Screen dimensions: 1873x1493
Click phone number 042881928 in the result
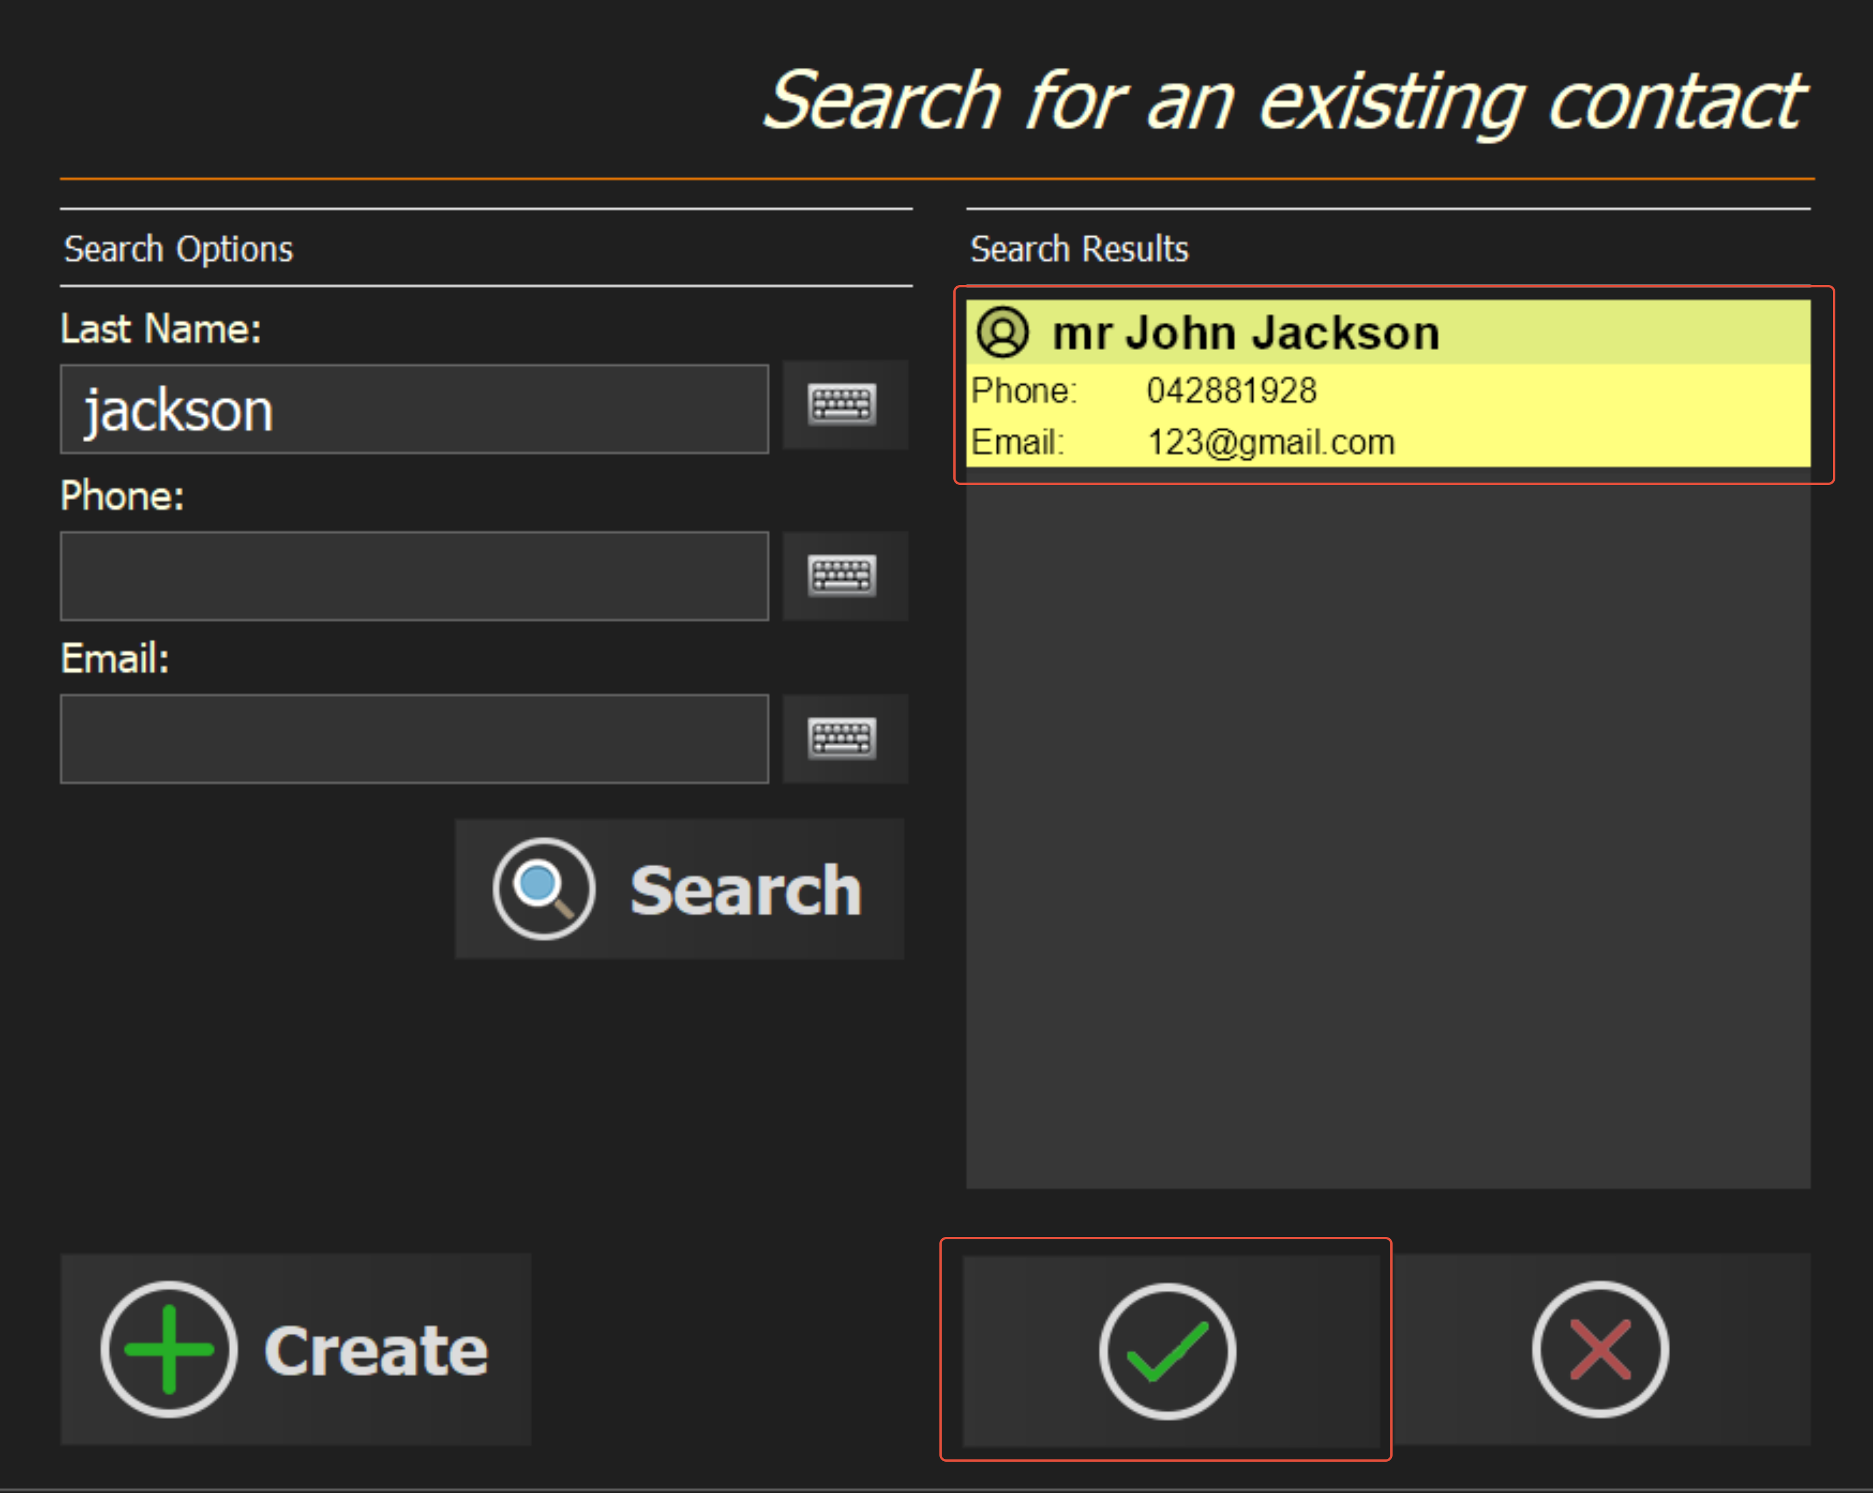tap(1231, 391)
